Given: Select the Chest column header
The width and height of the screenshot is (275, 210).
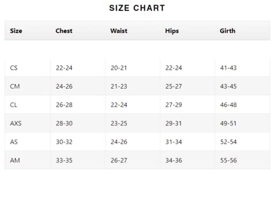Looking at the screenshot, I should tap(64, 31).
